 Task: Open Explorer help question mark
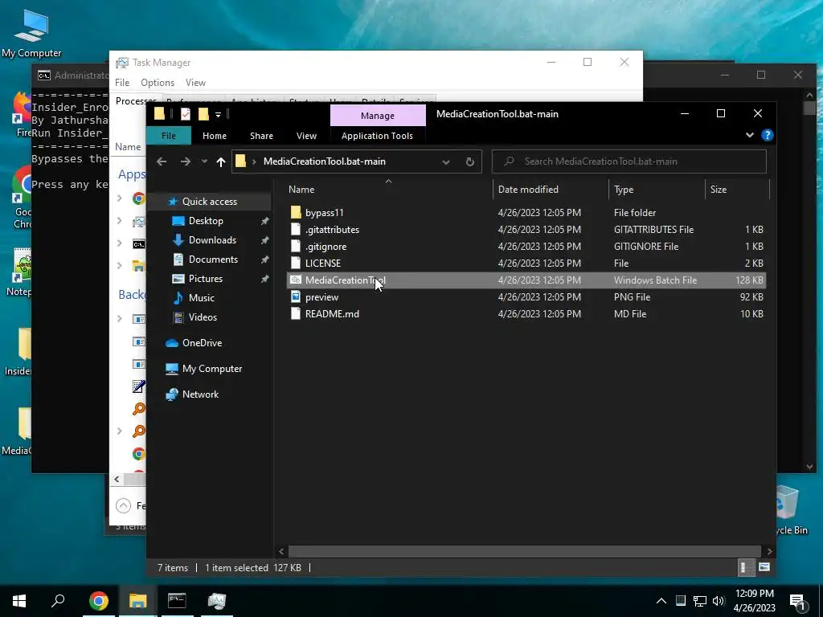(767, 135)
